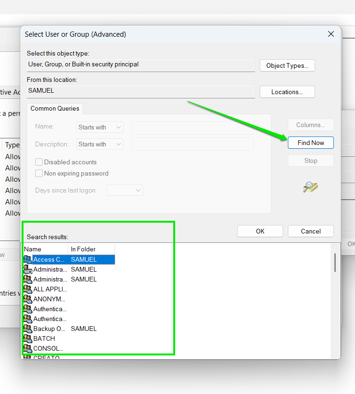Click the disabled Columns button

[x=311, y=125]
